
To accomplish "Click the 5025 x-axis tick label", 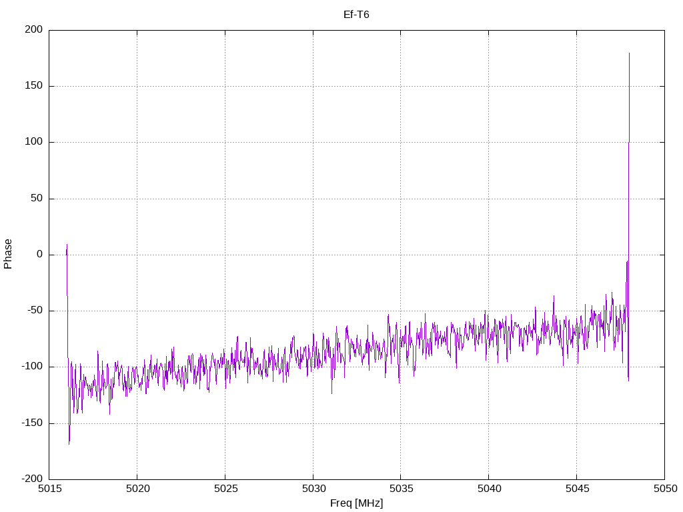I will 225,490.
